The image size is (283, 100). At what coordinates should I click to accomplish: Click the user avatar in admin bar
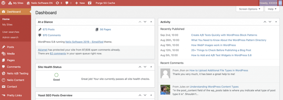click(x=280, y=3)
